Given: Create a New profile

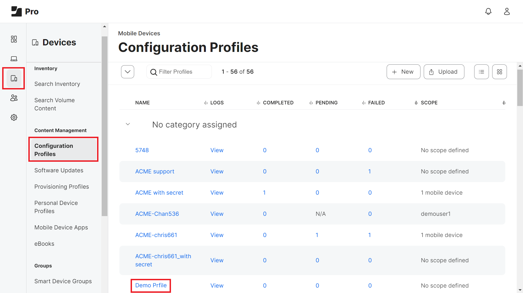Looking at the screenshot, I should pyautogui.click(x=403, y=72).
